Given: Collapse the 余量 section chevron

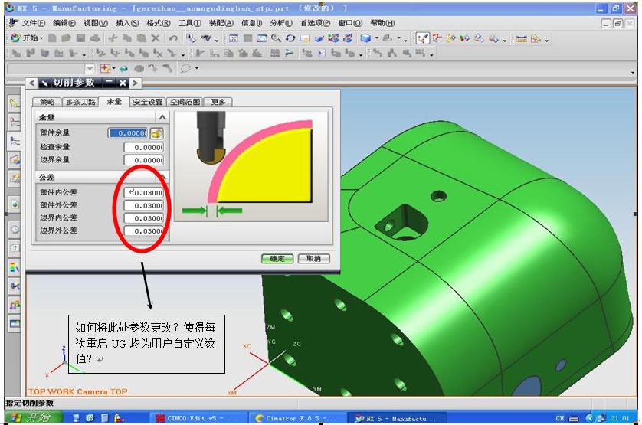Looking at the screenshot, I should click(162, 117).
